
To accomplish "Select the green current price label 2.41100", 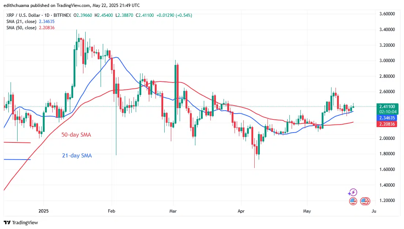I will [387, 106].
